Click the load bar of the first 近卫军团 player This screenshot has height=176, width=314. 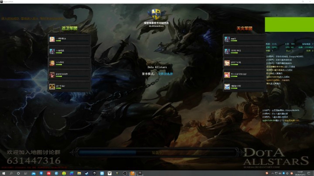[x=72, y=41]
